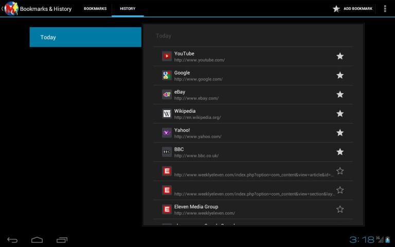This screenshot has width=395, height=247.
Task: Unstar the Wikipedia history entry
Action: coord(340,114)
